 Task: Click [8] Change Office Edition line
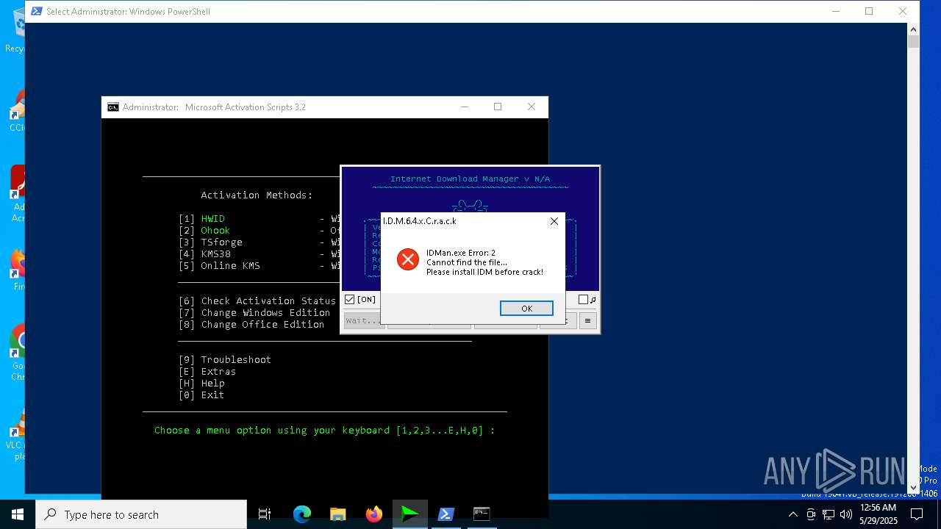coord(251,325)
